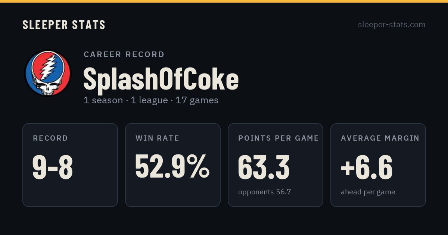Viewport: 448px width, 235px height.
Task: Click the SLEEPER STATS logo text
Action: click(64, 25)
